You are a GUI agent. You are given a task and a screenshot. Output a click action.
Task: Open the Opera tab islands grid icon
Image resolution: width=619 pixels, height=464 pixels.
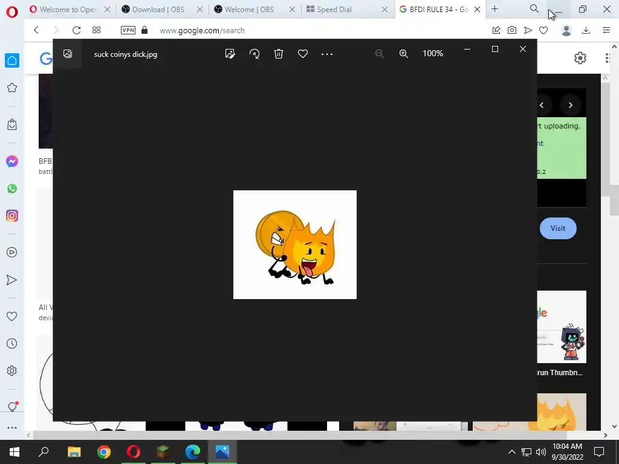coord(96,30)
